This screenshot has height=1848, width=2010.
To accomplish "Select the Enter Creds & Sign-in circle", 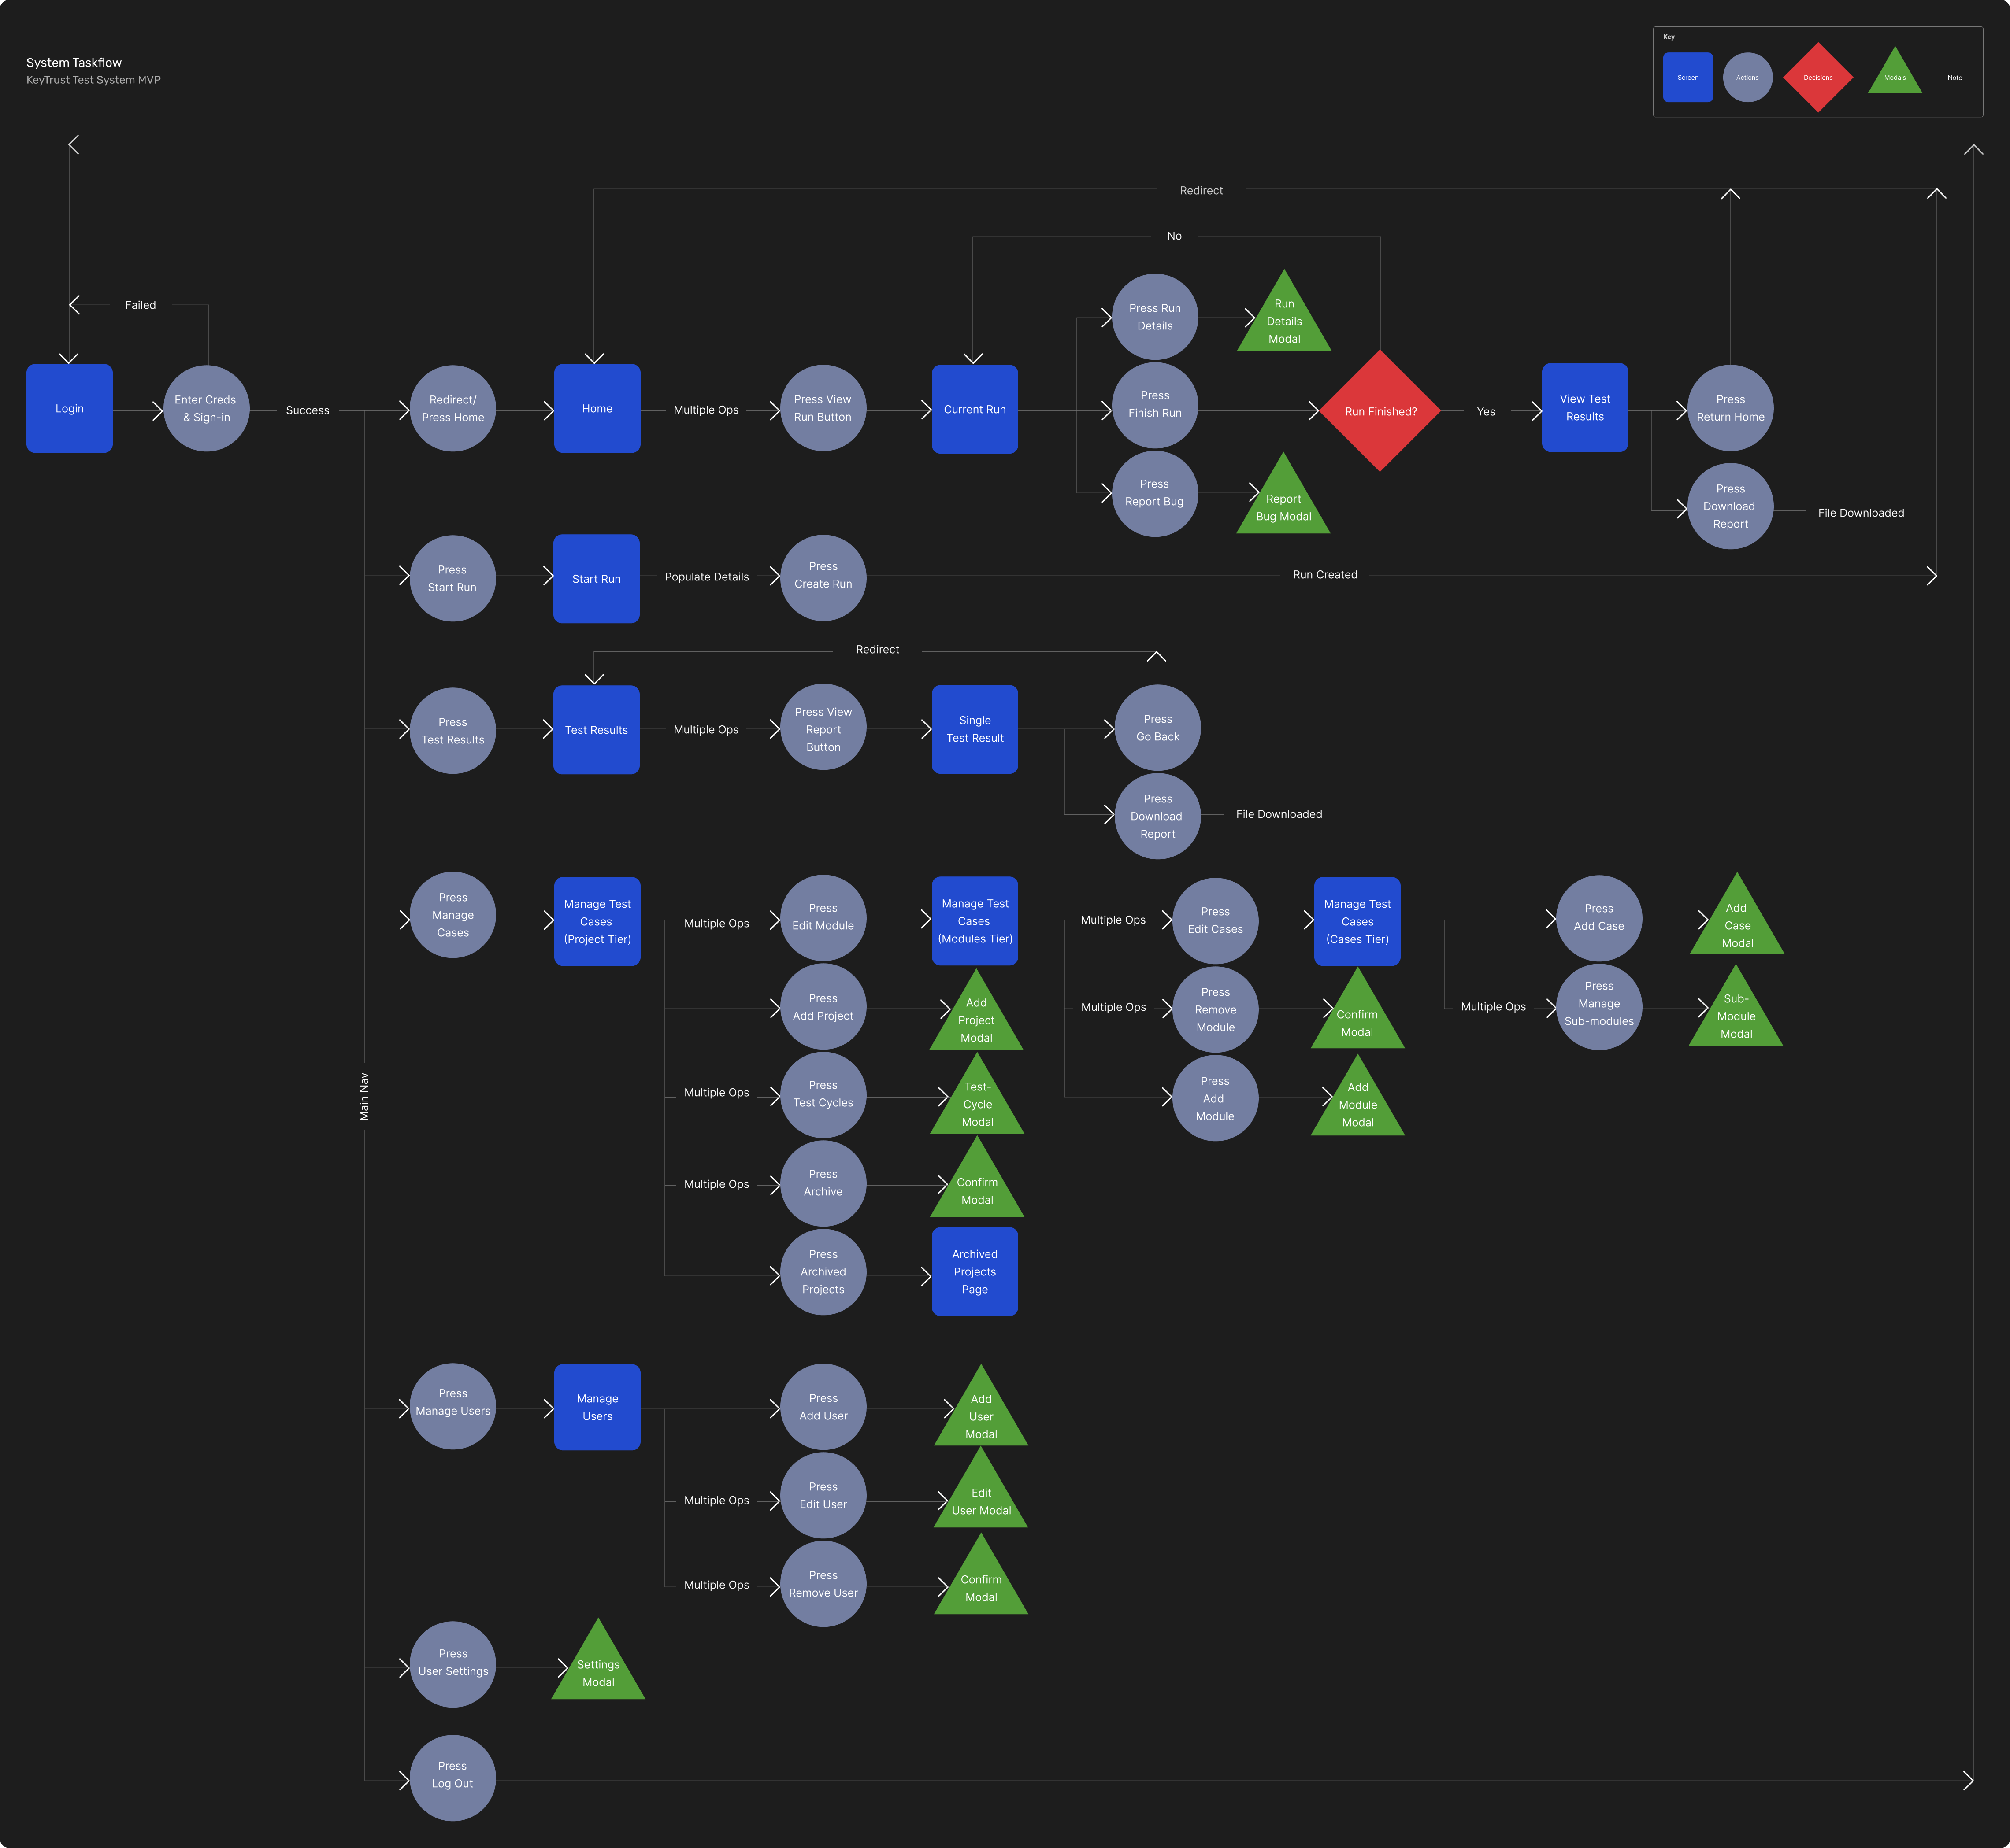I will coord(205,408).
